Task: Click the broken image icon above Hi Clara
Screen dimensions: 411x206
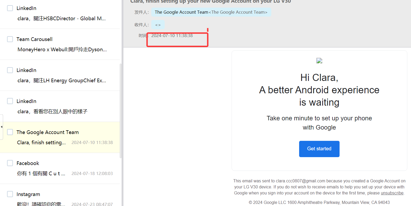Action: point(319,61)
